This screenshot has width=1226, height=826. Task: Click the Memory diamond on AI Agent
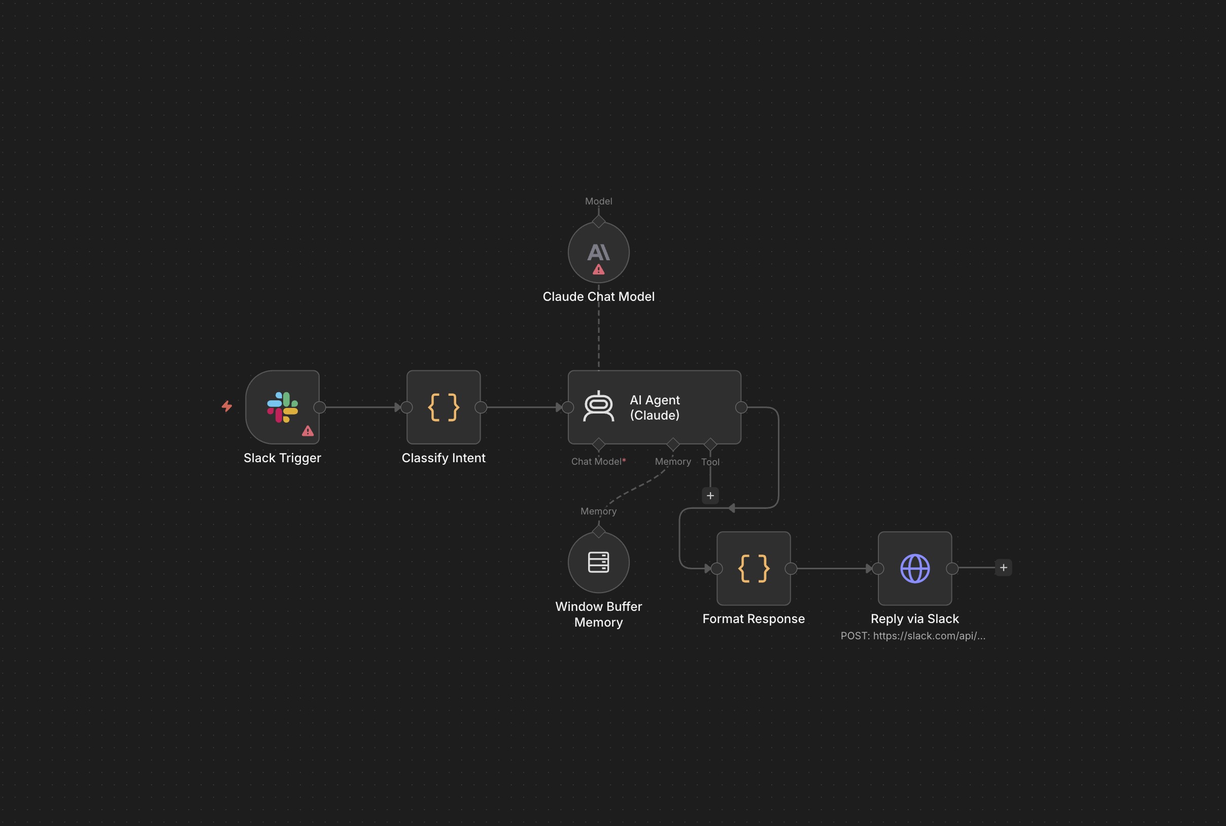[x=673, y=444]
